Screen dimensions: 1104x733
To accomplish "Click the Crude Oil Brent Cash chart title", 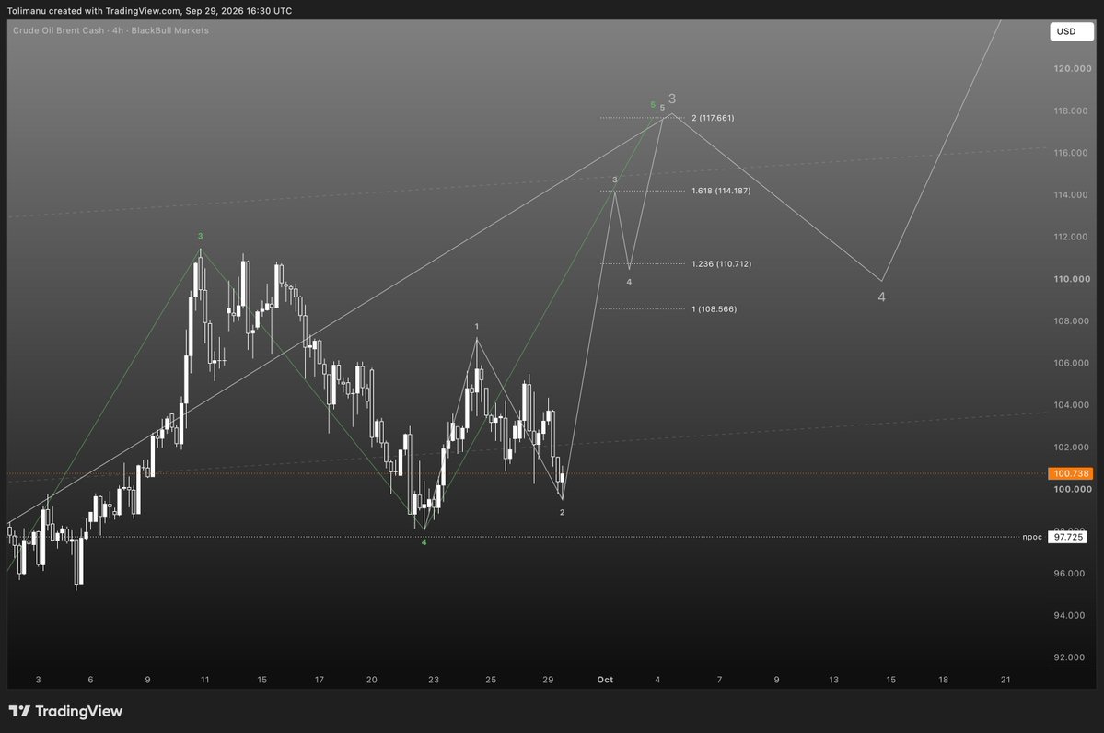I will tap(110, 31).
